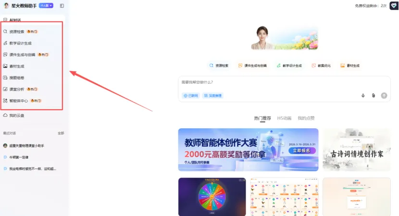Screen dimensions: 399x216
Task: Click the microphone voice input icon
Action: click(363, 96)
